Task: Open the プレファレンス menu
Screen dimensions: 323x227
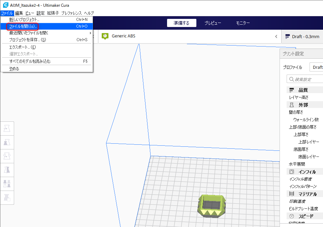Action: pyautogui.click(x=71, y=13)
